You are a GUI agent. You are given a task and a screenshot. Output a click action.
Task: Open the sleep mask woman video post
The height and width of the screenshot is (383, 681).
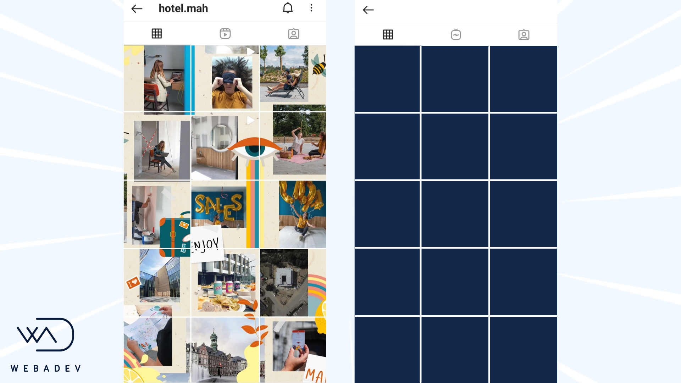tap(225, 78)
